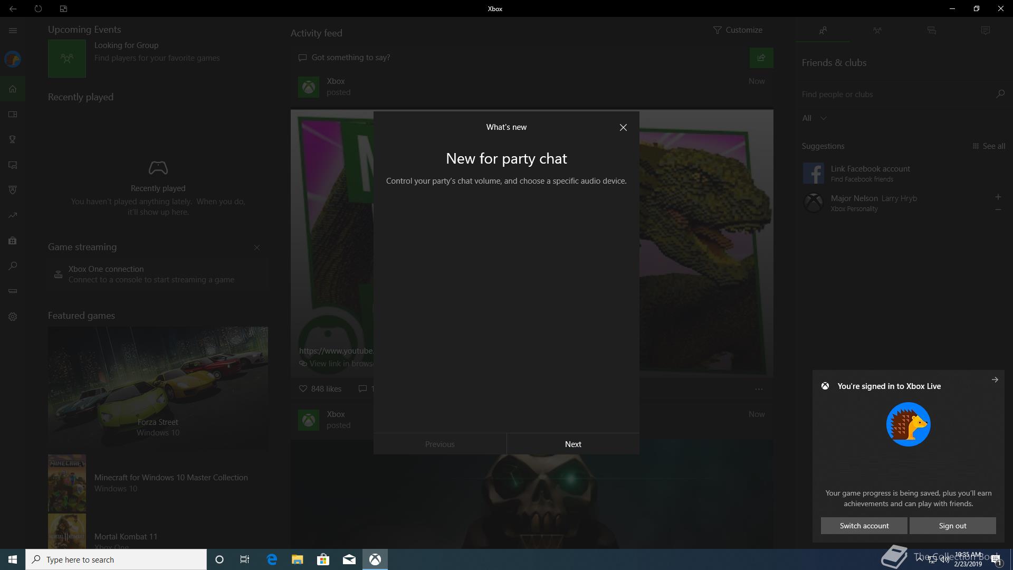Open Xbox One connection entry
The image size is (1013, 570).
(157, 274)
